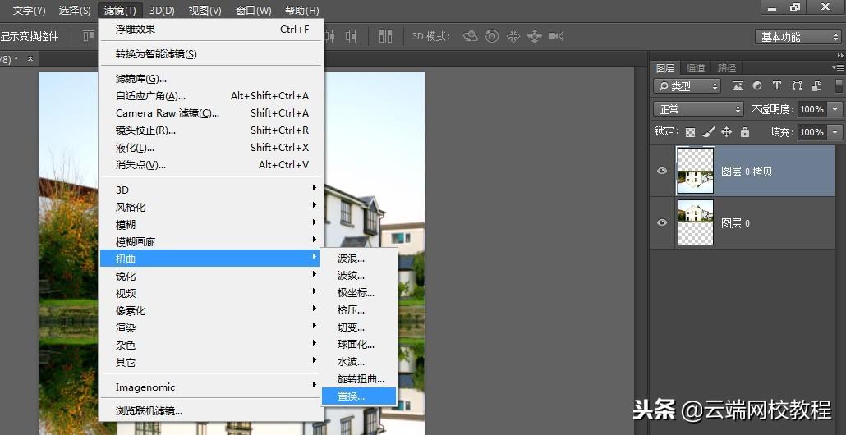
Task: Filter layers by pixel layer icon
Action: 738,85
